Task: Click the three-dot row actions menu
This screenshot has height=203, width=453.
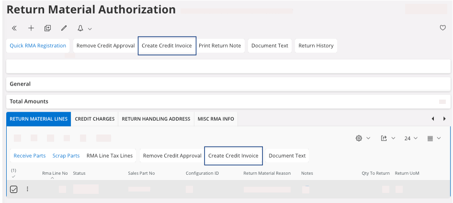Action: click(x=27, y=189)
